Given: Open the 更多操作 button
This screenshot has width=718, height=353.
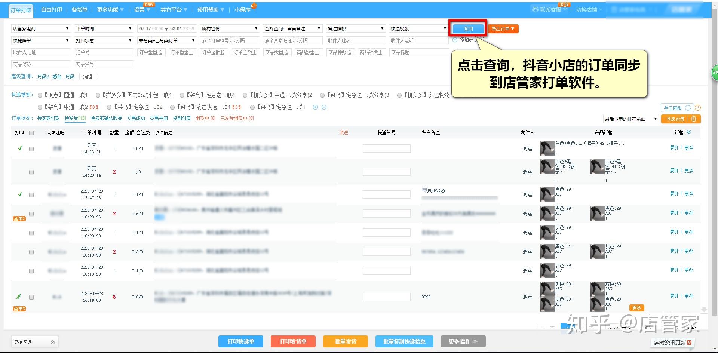Looking at the screenshot, I should (463, 341).
